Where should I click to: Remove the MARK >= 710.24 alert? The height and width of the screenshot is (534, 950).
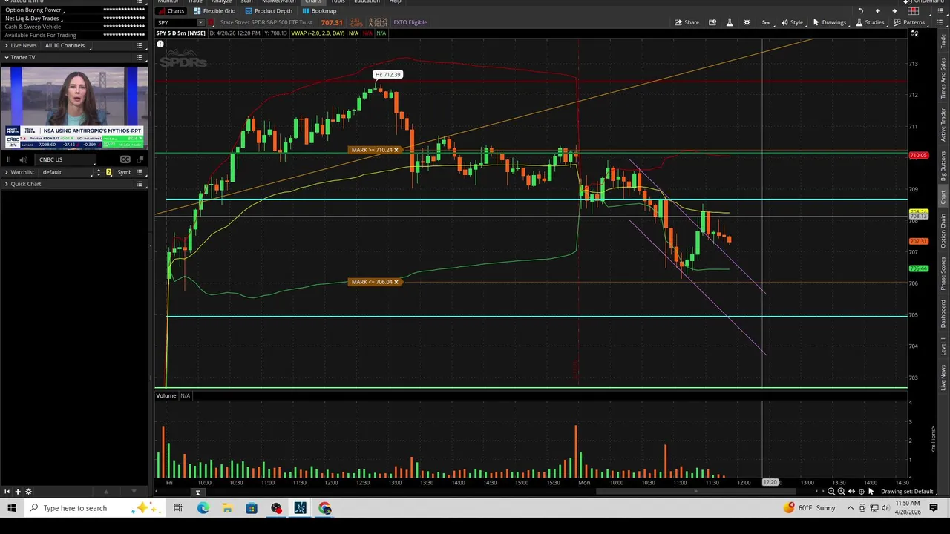(396, 150)
